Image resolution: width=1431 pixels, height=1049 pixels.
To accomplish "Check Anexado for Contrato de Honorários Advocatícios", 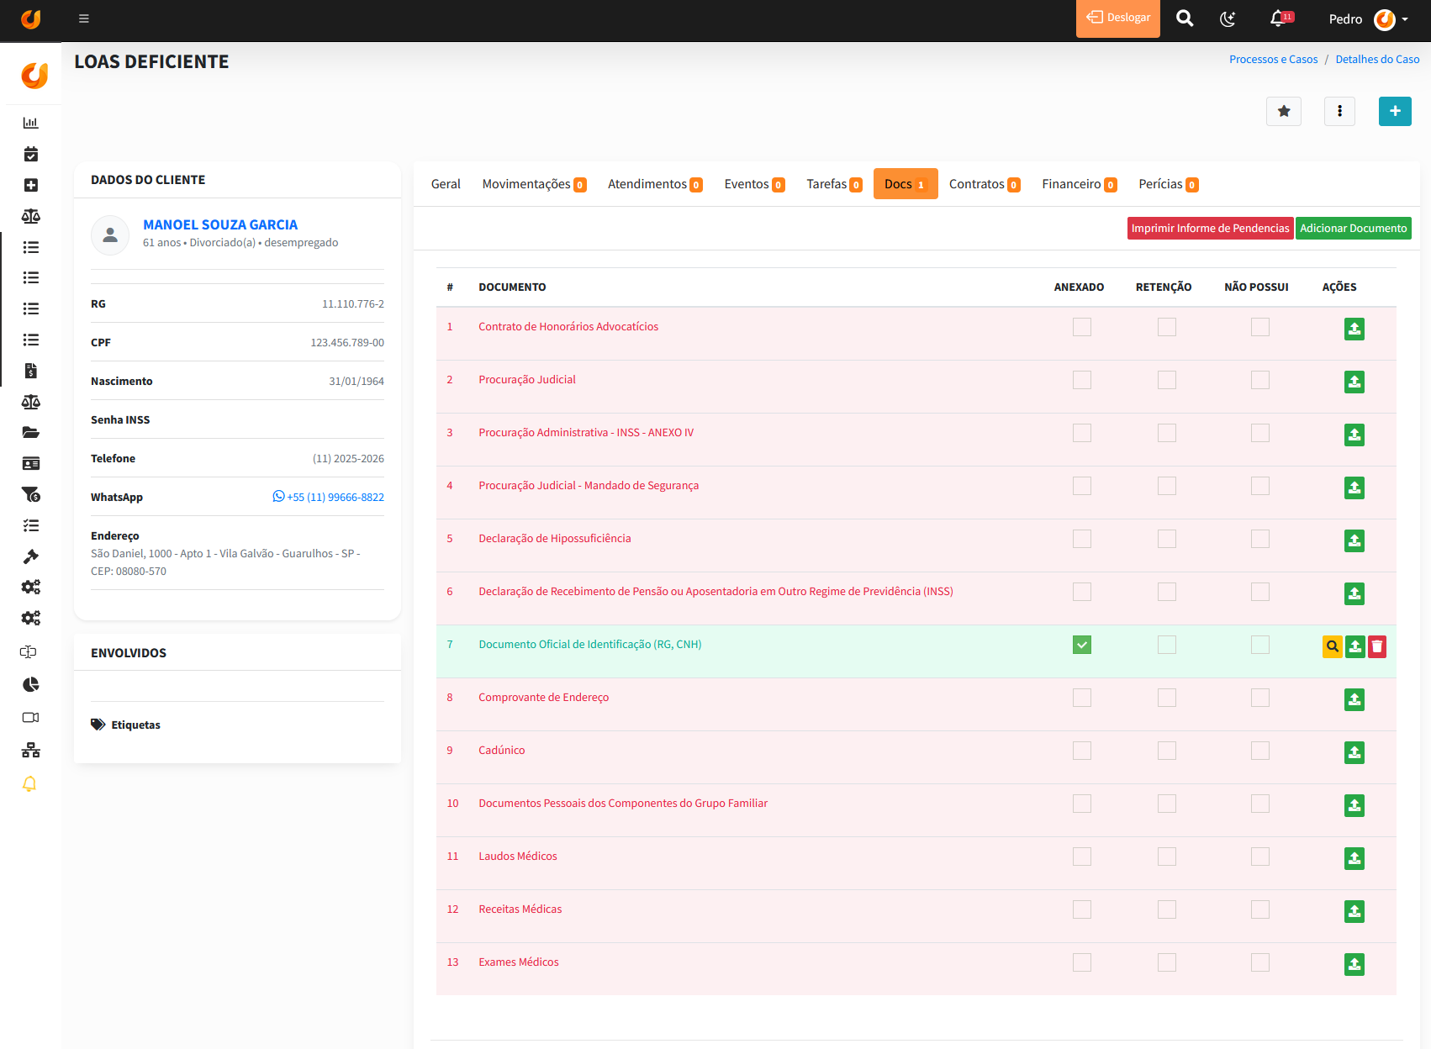I will (1081, 327).
